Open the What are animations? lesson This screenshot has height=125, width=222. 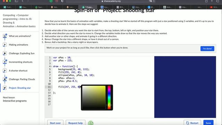pyautogui.click(x=20, y=36)
